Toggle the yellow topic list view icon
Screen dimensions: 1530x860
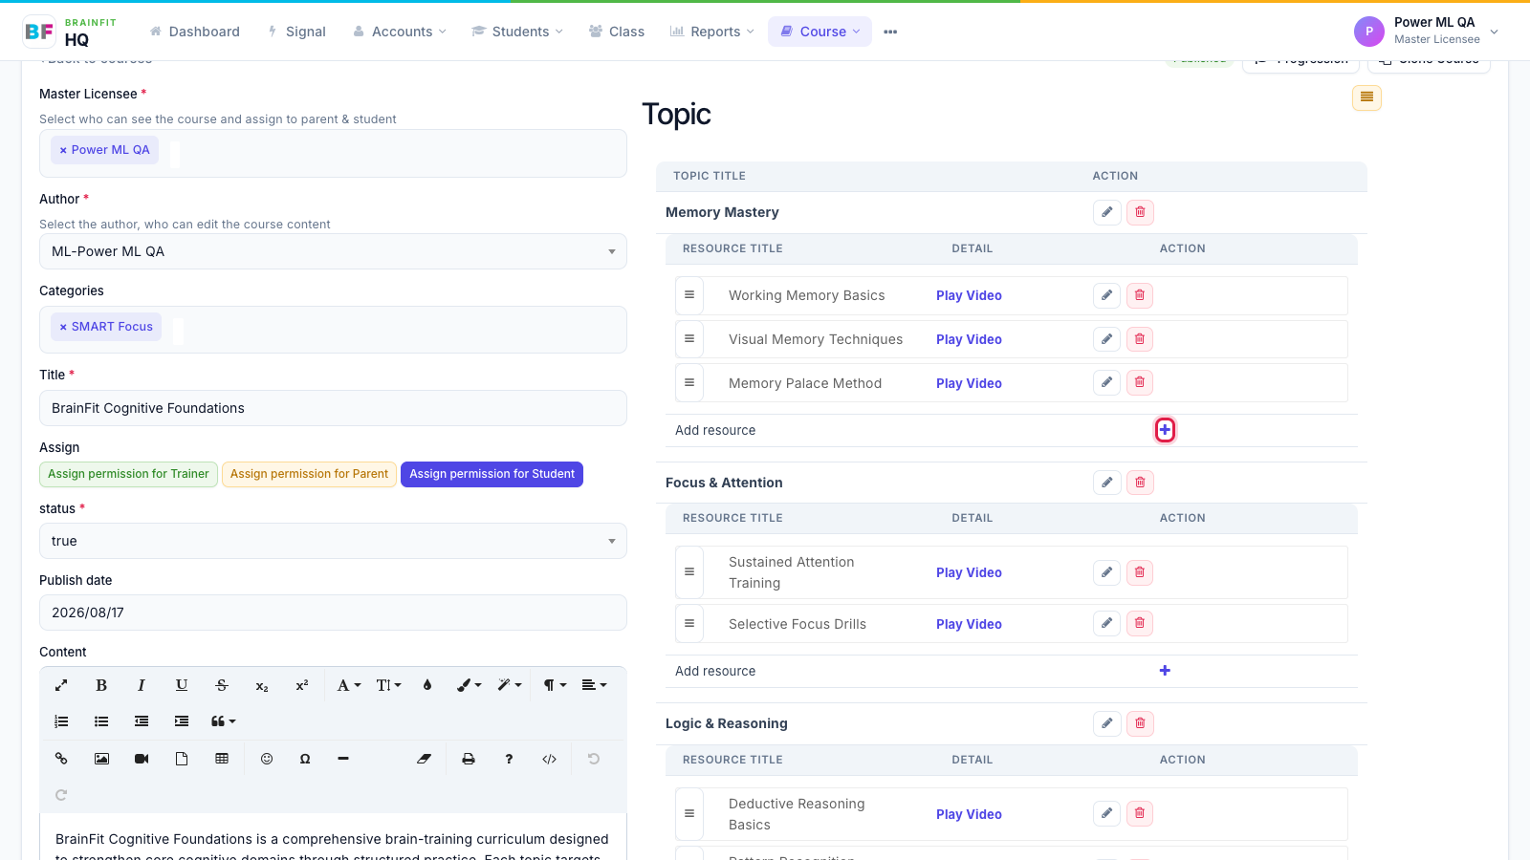tap(1366, 97)
